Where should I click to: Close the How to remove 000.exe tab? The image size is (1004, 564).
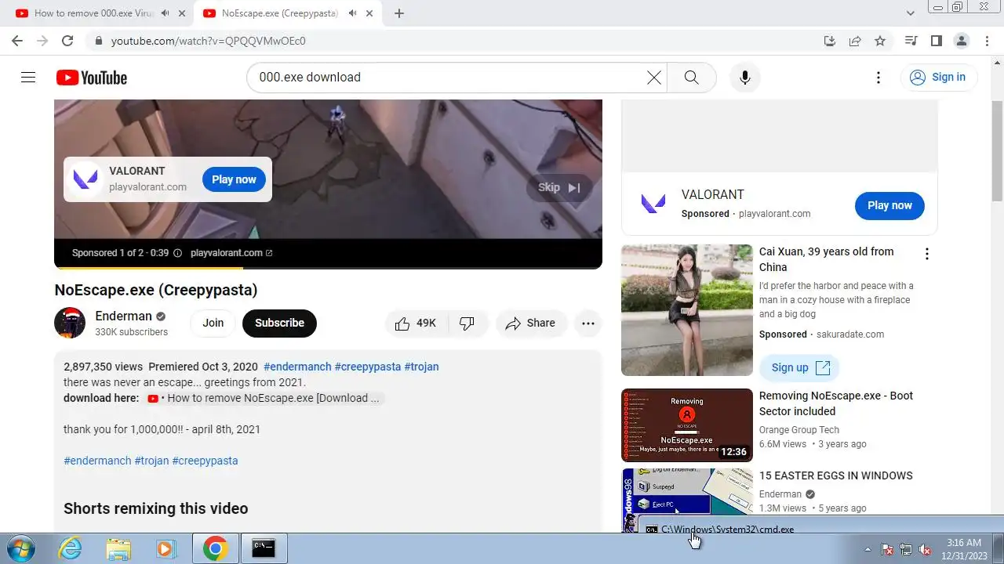[182, 13]
